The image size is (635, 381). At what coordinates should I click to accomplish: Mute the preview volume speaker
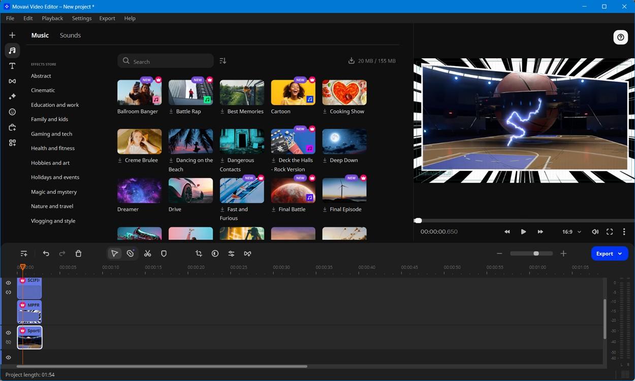coord(595,232)
